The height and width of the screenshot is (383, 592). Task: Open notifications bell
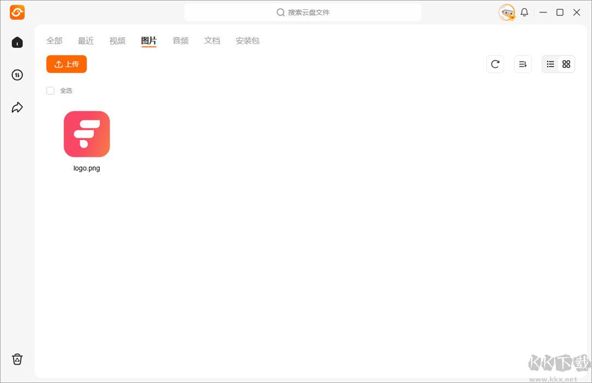525,13
